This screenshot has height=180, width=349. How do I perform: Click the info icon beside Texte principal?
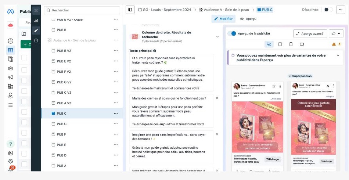tap(155, 51)
